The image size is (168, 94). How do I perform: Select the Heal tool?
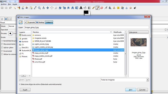[x=118, y=8]
